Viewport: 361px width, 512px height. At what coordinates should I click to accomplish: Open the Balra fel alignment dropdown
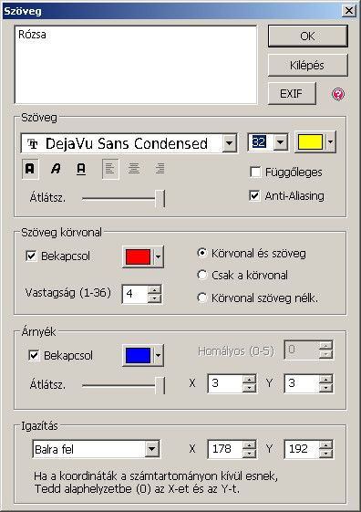point(151,449)
